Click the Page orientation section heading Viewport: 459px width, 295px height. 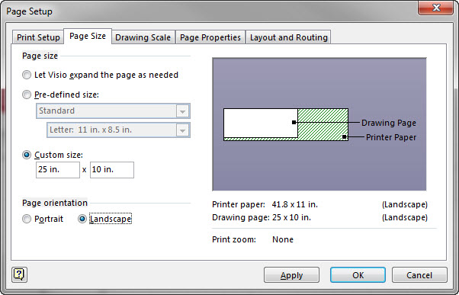(x=55, y=203)
